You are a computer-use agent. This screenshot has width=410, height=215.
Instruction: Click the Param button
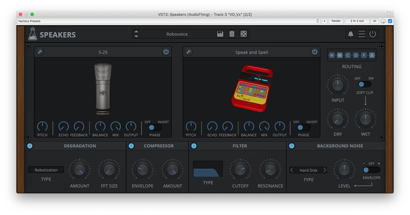click(x=336, y=21)
